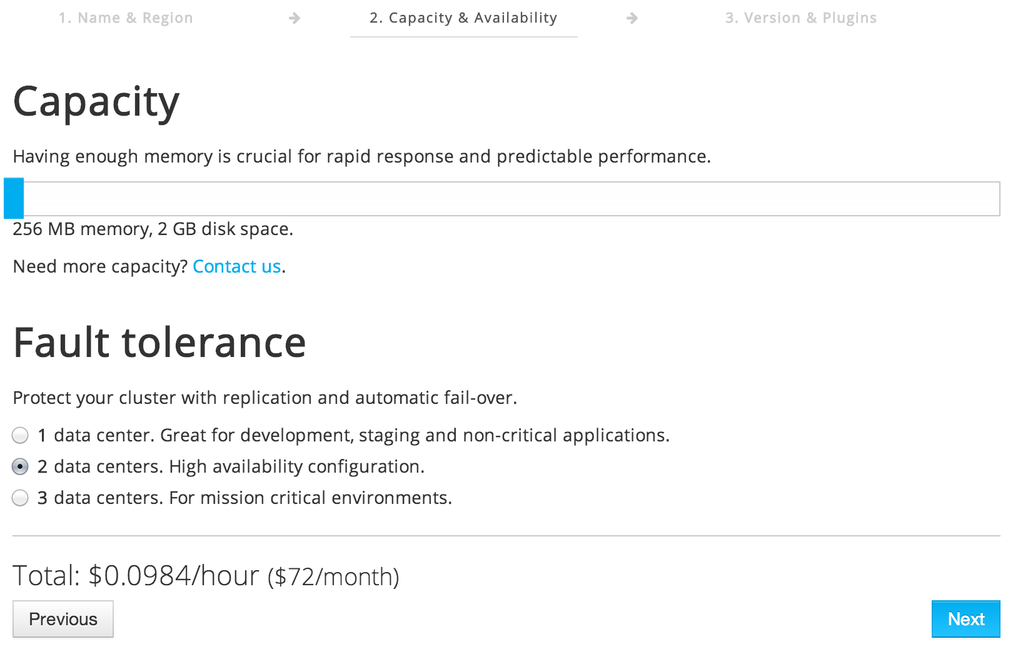The height and width of the screenshot is (649, 1013).
Task: Select the radio button for 1 data center
Action: [19, 435]
